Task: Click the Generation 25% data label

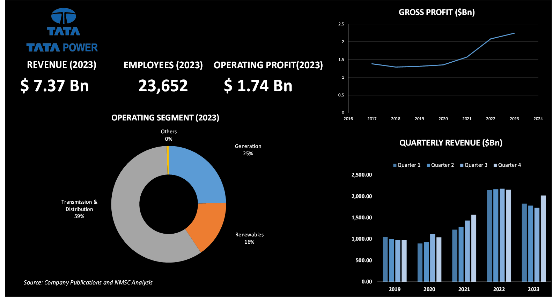Action: click(x=248, y=150)
